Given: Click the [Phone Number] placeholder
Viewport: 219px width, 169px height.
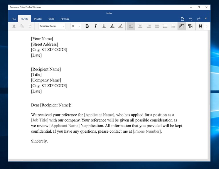Looking at the screenshot, I should tap(147, 131).
